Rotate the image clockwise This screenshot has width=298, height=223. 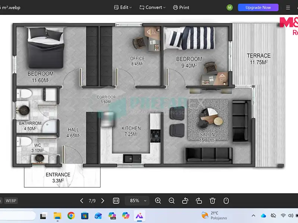(199, 201)
